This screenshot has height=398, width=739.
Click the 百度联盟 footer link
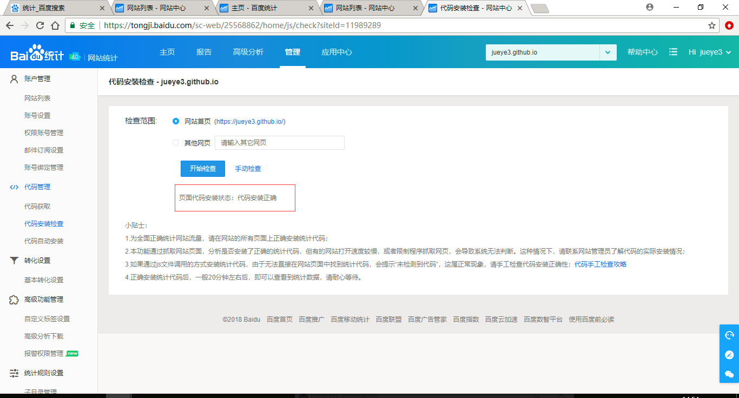389,320
